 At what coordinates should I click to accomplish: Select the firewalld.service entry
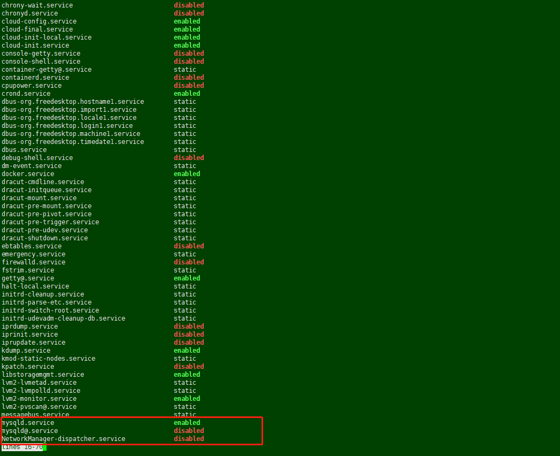click(x=33, y=262)
